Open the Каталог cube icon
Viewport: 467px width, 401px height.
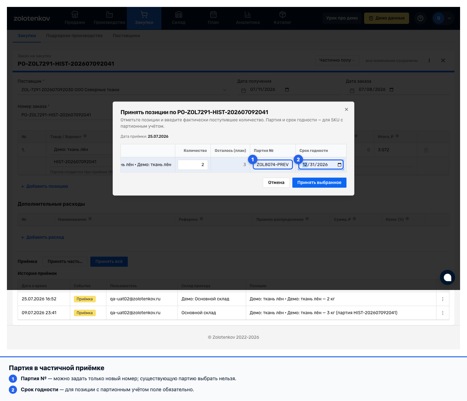[x=283, y=14]
